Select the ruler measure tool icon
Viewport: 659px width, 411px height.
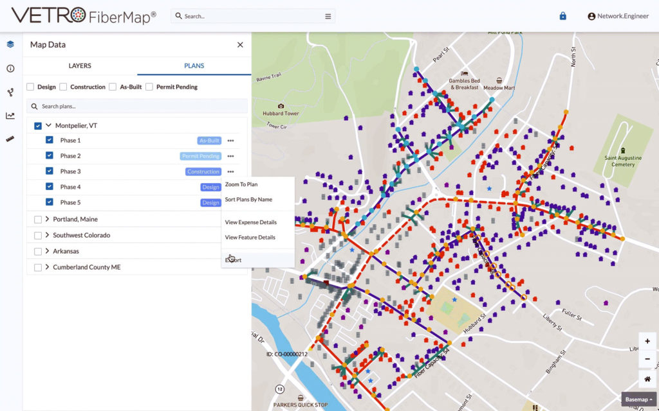10,139
